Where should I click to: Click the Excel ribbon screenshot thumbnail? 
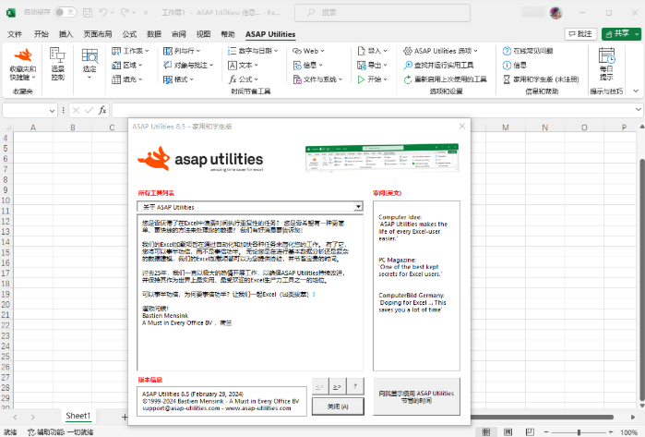click(x=382, y=157)
